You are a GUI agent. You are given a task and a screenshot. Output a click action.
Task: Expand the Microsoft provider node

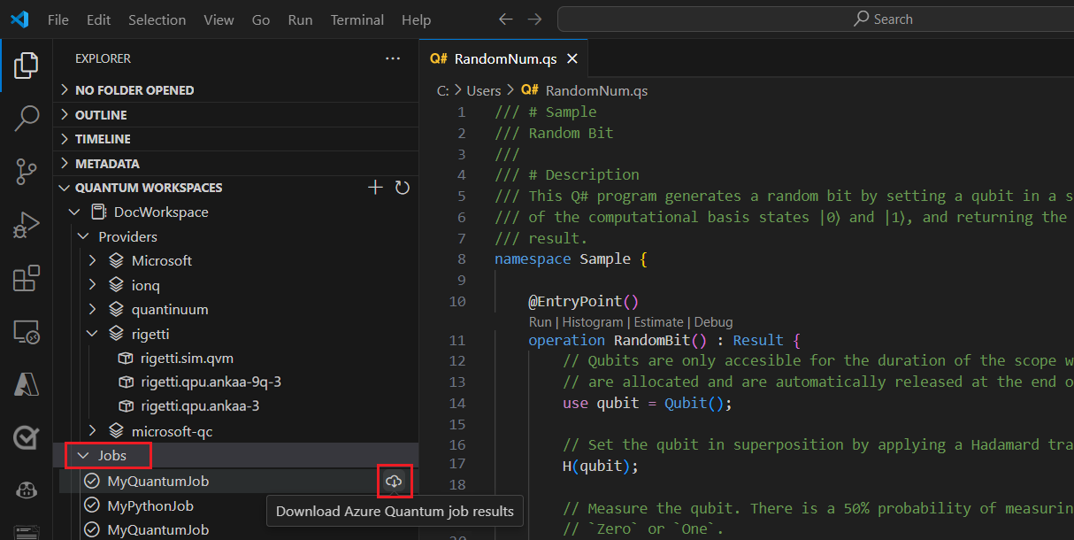pyautogui.click(x=93, y=260)
